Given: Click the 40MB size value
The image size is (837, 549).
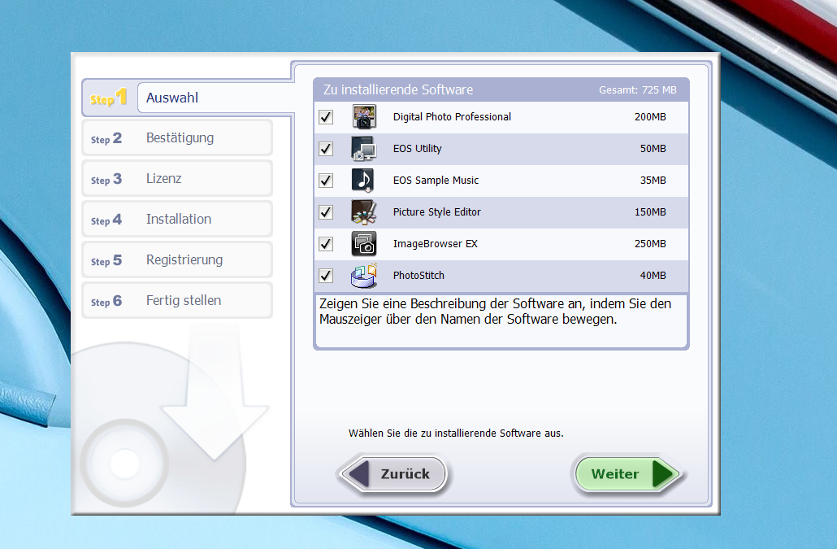Looking at the screenshot, I should click(653, 276).
